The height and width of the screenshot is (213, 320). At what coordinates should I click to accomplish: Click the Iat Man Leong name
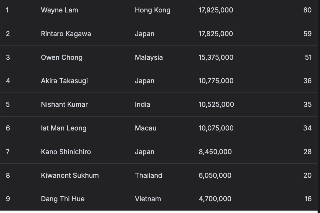coord(64,128)
